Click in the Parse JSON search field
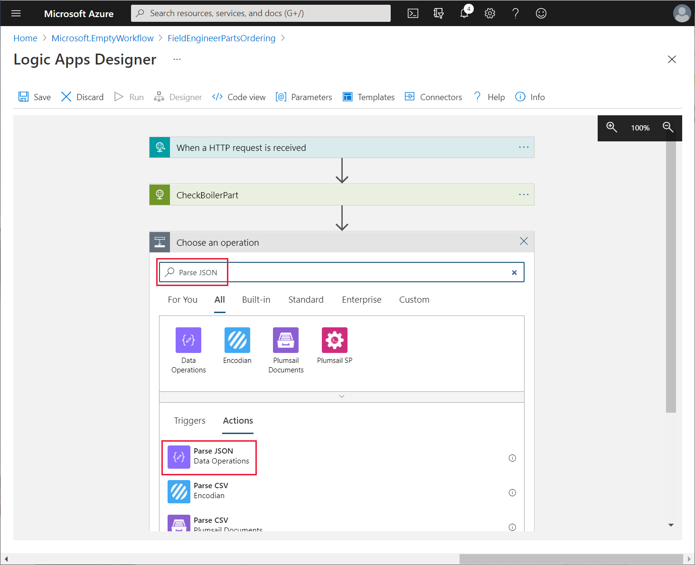695x565 pixels. pos(342,272)
